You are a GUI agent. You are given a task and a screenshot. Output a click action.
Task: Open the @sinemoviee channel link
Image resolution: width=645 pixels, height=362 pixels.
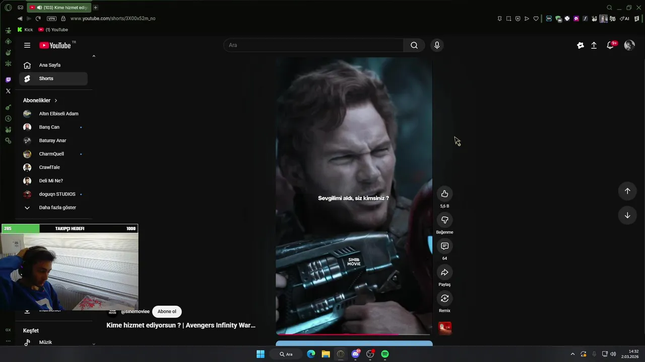click(136, 312)
